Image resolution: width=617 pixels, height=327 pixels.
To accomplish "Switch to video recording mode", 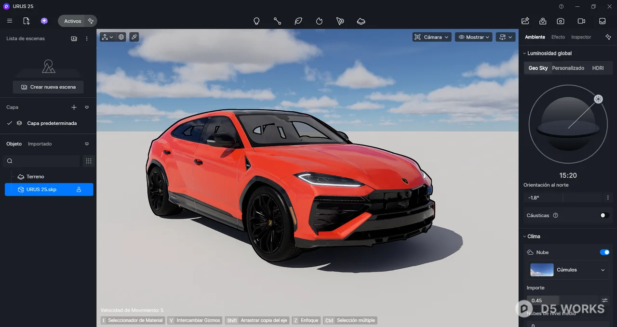I will pyautogui.click(x=581, y=21).
